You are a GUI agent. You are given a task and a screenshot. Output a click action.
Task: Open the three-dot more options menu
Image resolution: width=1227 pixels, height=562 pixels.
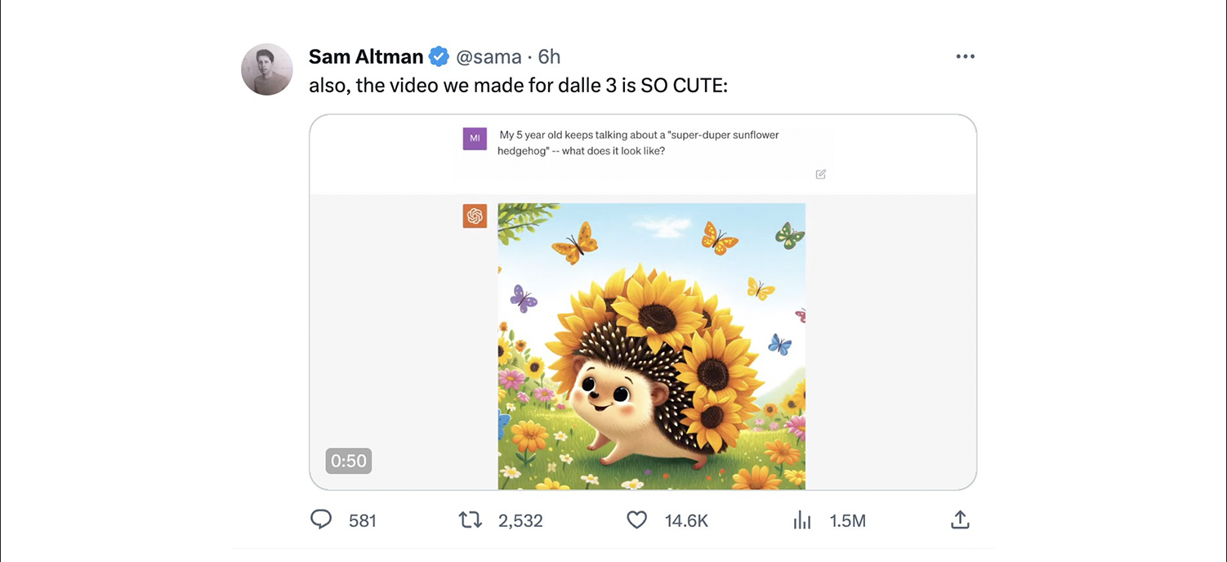pos(965,56)
